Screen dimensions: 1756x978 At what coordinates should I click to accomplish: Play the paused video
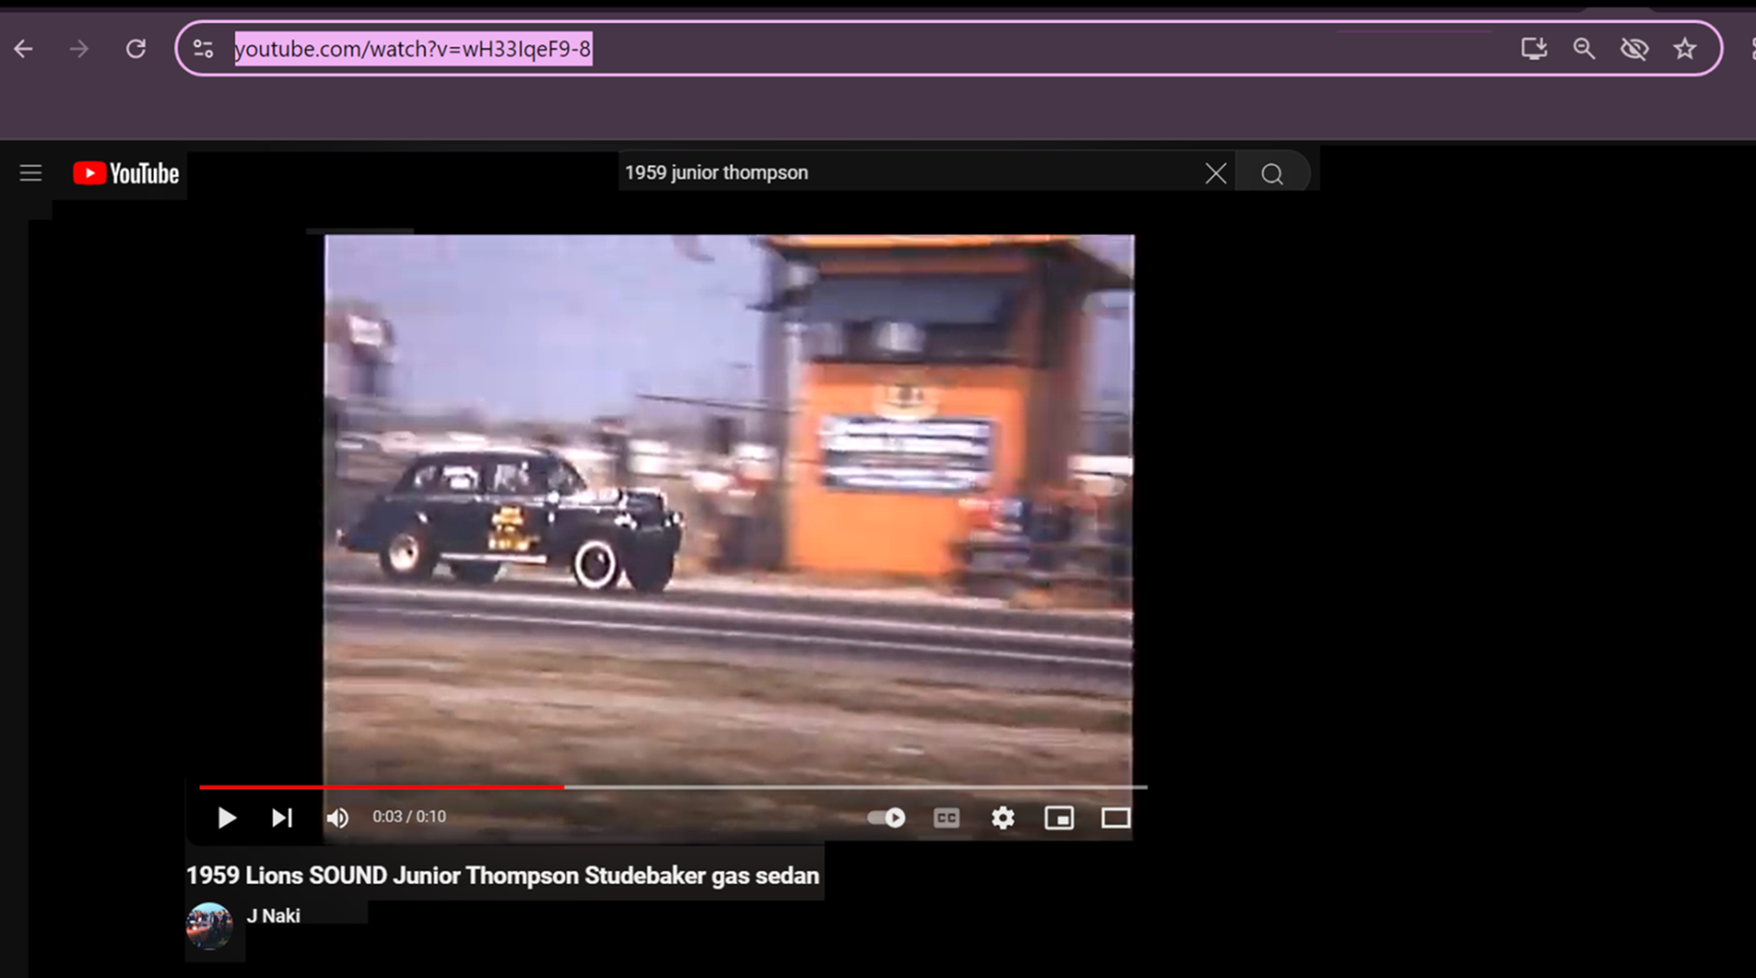pyautogui.click(x=226, y=818)
